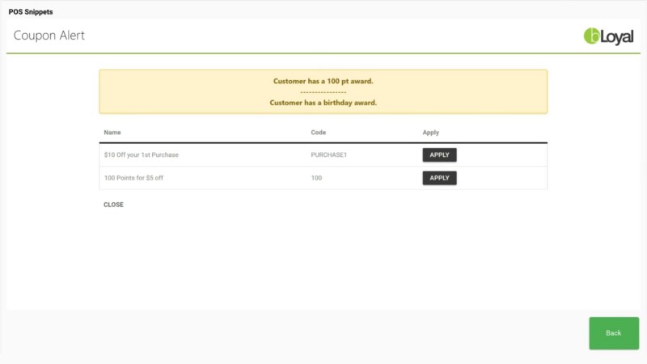Image resolution: width=647 pixels, height=364 pixels.
Task: Select the '$10 Off your 1st Purchase' name
Action: point(141,154)
